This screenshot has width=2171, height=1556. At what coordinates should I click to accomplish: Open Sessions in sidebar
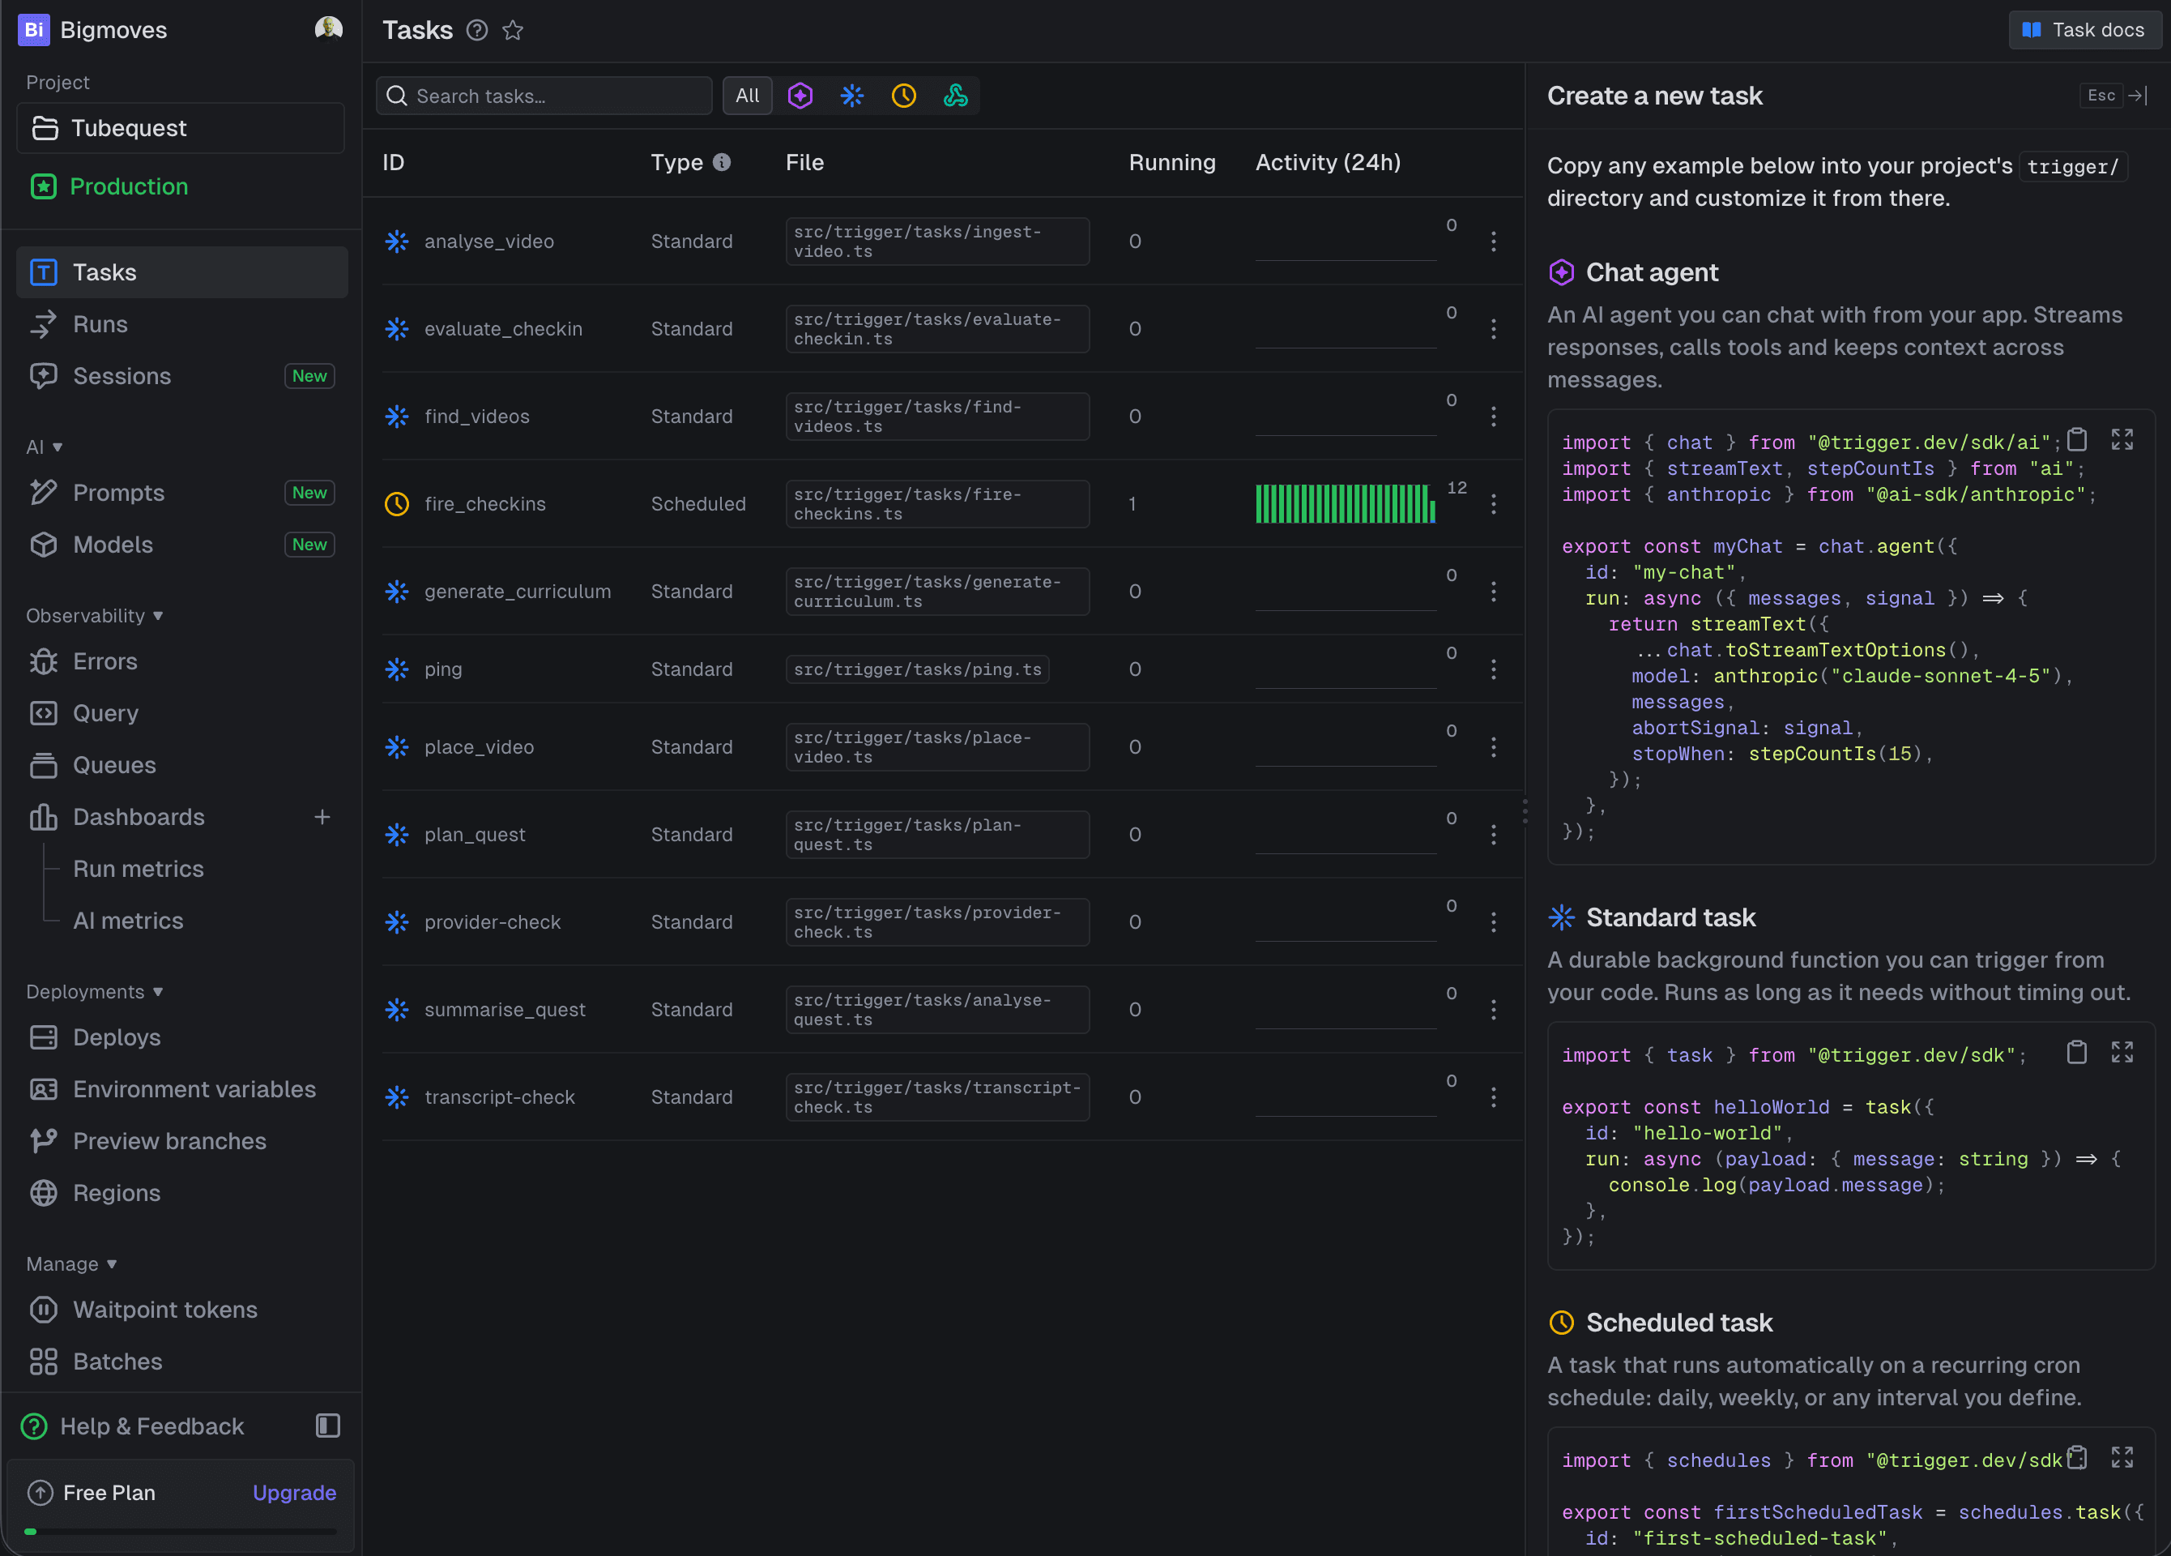pyautogui.click(x=182, y=376)
